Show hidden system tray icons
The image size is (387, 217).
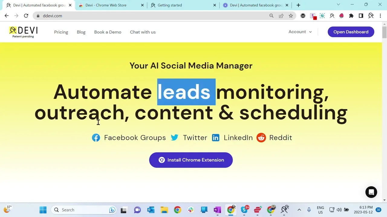point(299,210)
